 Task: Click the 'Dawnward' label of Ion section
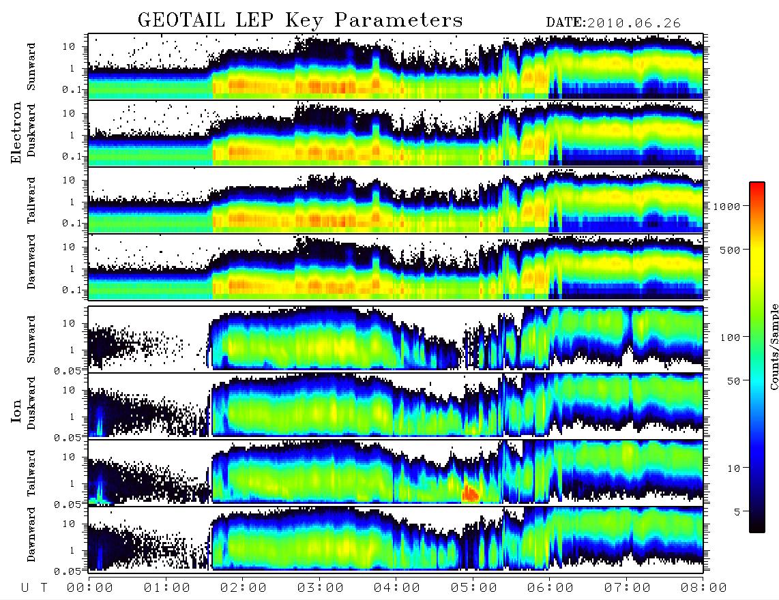31,535
